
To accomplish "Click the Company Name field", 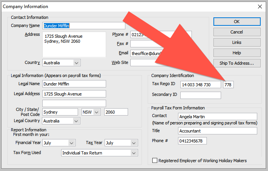I will (x=84, y=26).
